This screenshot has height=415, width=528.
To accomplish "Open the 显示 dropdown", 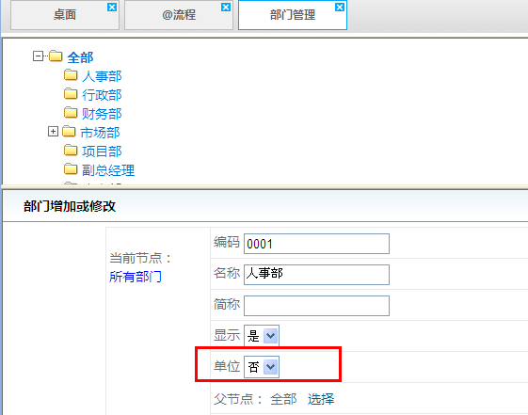I will tap(262, 336).
